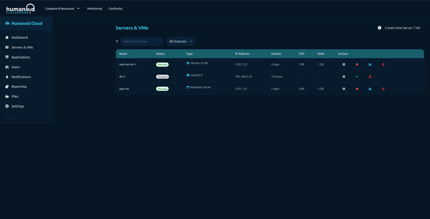Open terminal console for web-server-1
This screenshot has width=430, height=219.
(x=344, y=64)
